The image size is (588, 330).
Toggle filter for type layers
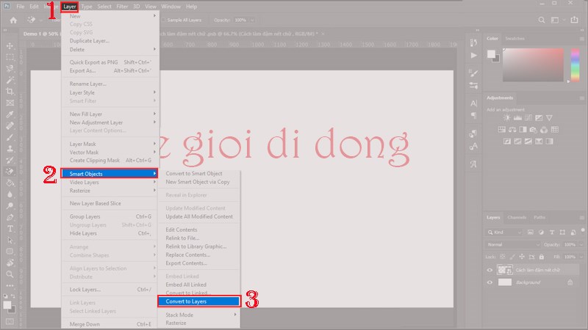pos(552,232)
